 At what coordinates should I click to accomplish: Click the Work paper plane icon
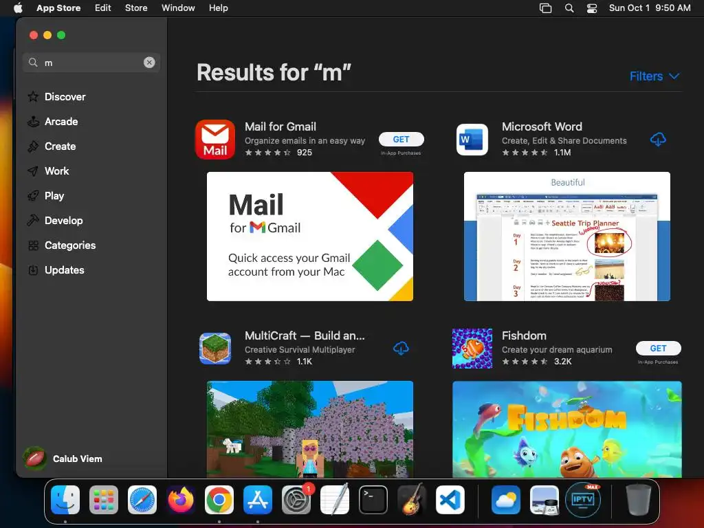pos(33,171)
